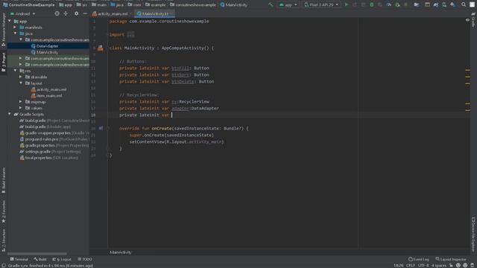Viewport: 477px width, 268px height.
Task: Click Scroll from Source target icon
Action: click(57, 13)
